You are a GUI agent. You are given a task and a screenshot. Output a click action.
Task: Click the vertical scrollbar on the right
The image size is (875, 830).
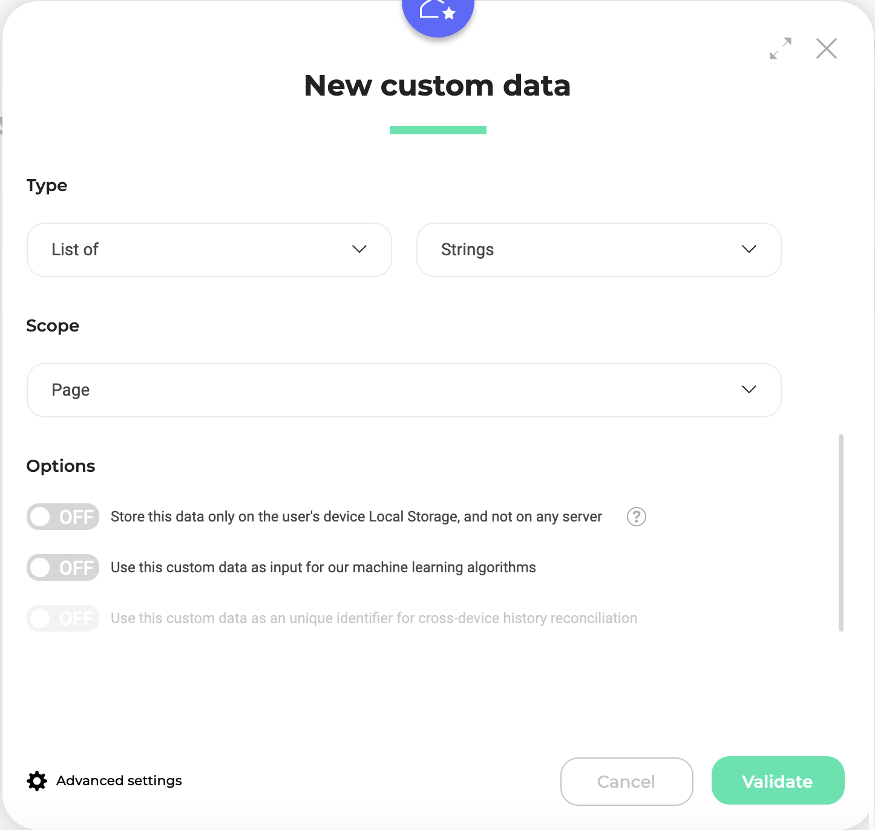click(x=841, y=532)
